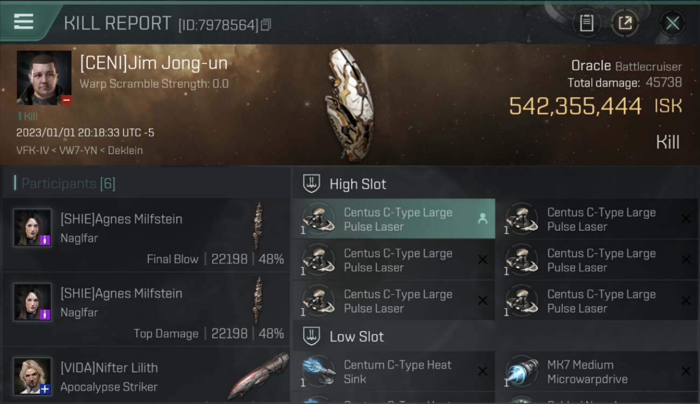Select the highlighted Centus C-Type Large Pulse Laser
Viewport: 700px width, 404px height.
[394, 219]
